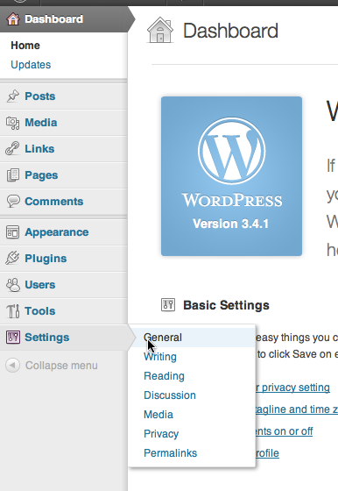
Task: Click the Collapse menu label
Action: tap(61, 366)
